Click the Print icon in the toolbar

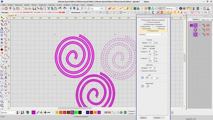click(x=41, y=8)
